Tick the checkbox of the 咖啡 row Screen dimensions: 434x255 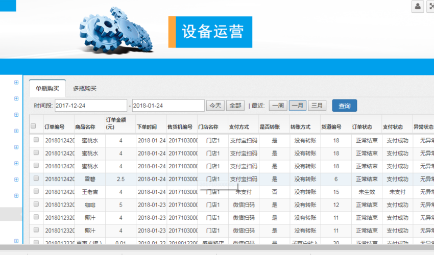click(x=36, y=204)
